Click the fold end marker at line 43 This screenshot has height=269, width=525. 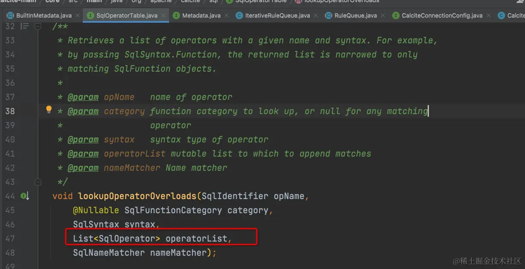pos(38,182)
